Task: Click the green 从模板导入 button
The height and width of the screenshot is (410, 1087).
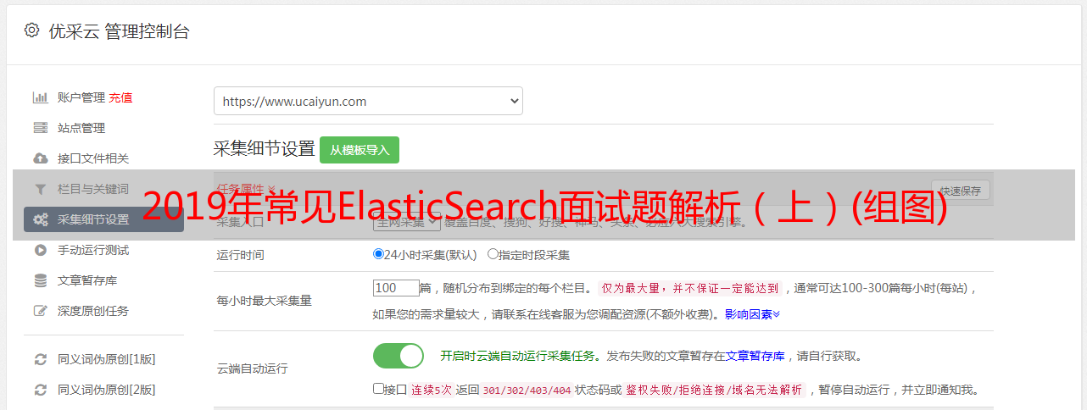Action: tap(360, 150)
